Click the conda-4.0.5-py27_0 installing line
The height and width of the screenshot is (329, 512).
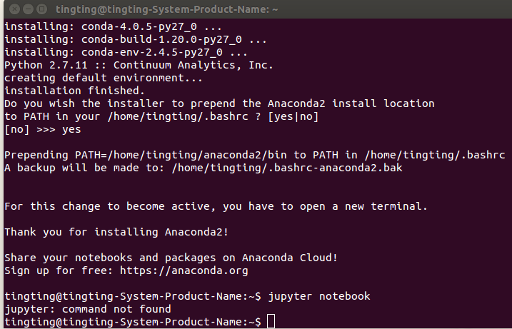pos(113,27)
